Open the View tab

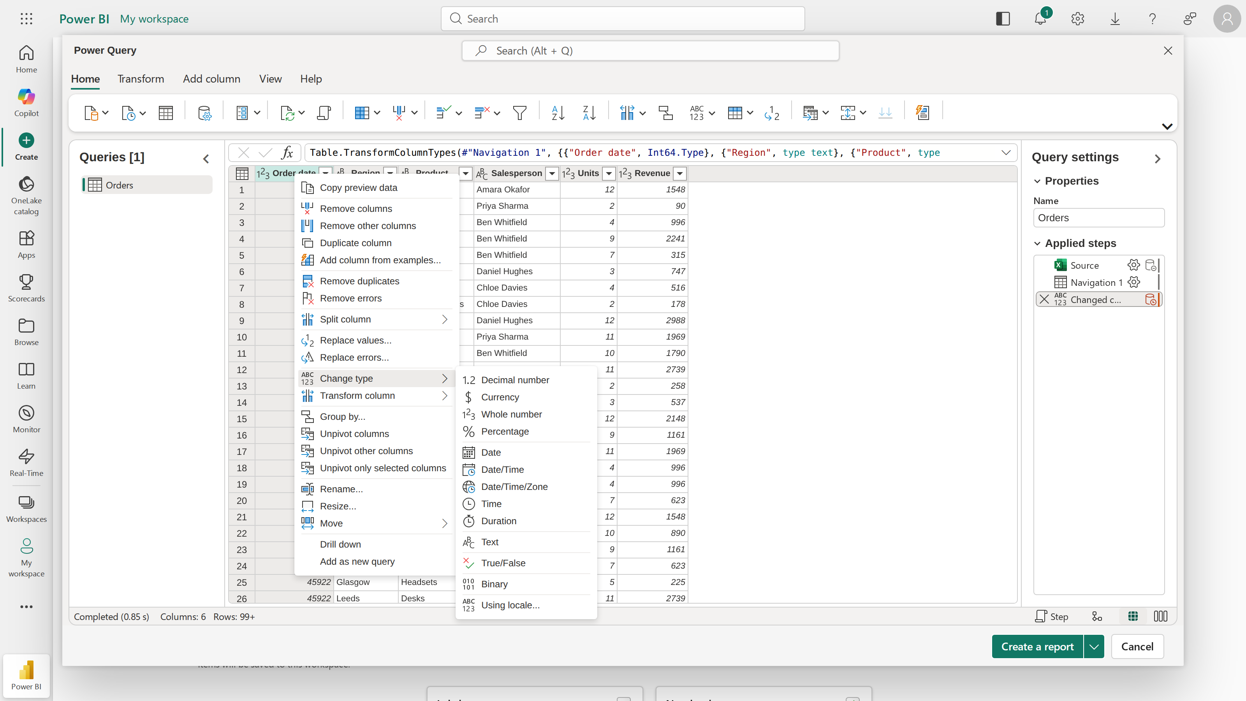tap(270, 79)
